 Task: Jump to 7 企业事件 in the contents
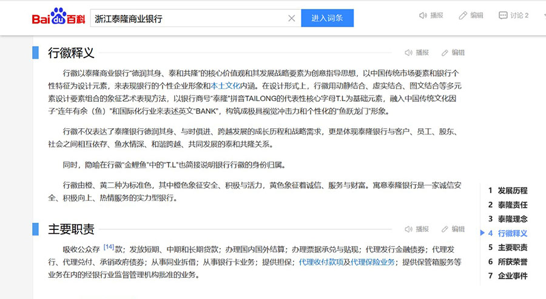(508, 276)
